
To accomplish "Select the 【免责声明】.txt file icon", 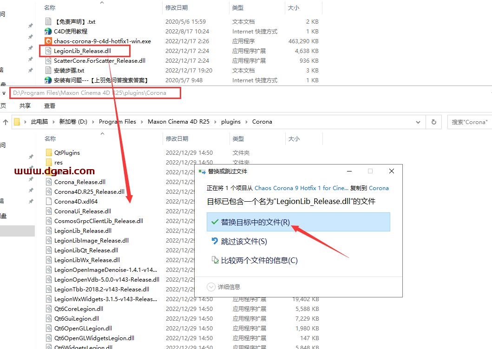I will (48, 21).
